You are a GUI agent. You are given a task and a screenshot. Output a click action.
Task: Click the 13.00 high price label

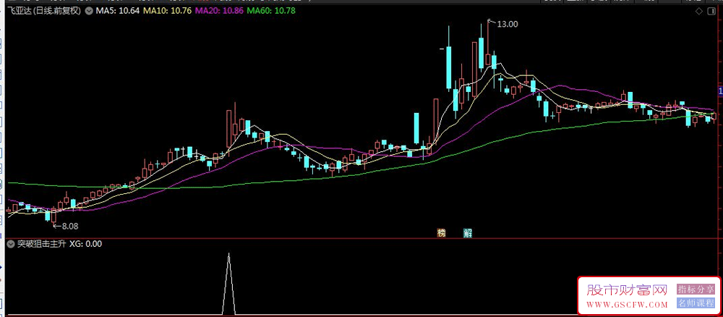pos(508,25)
